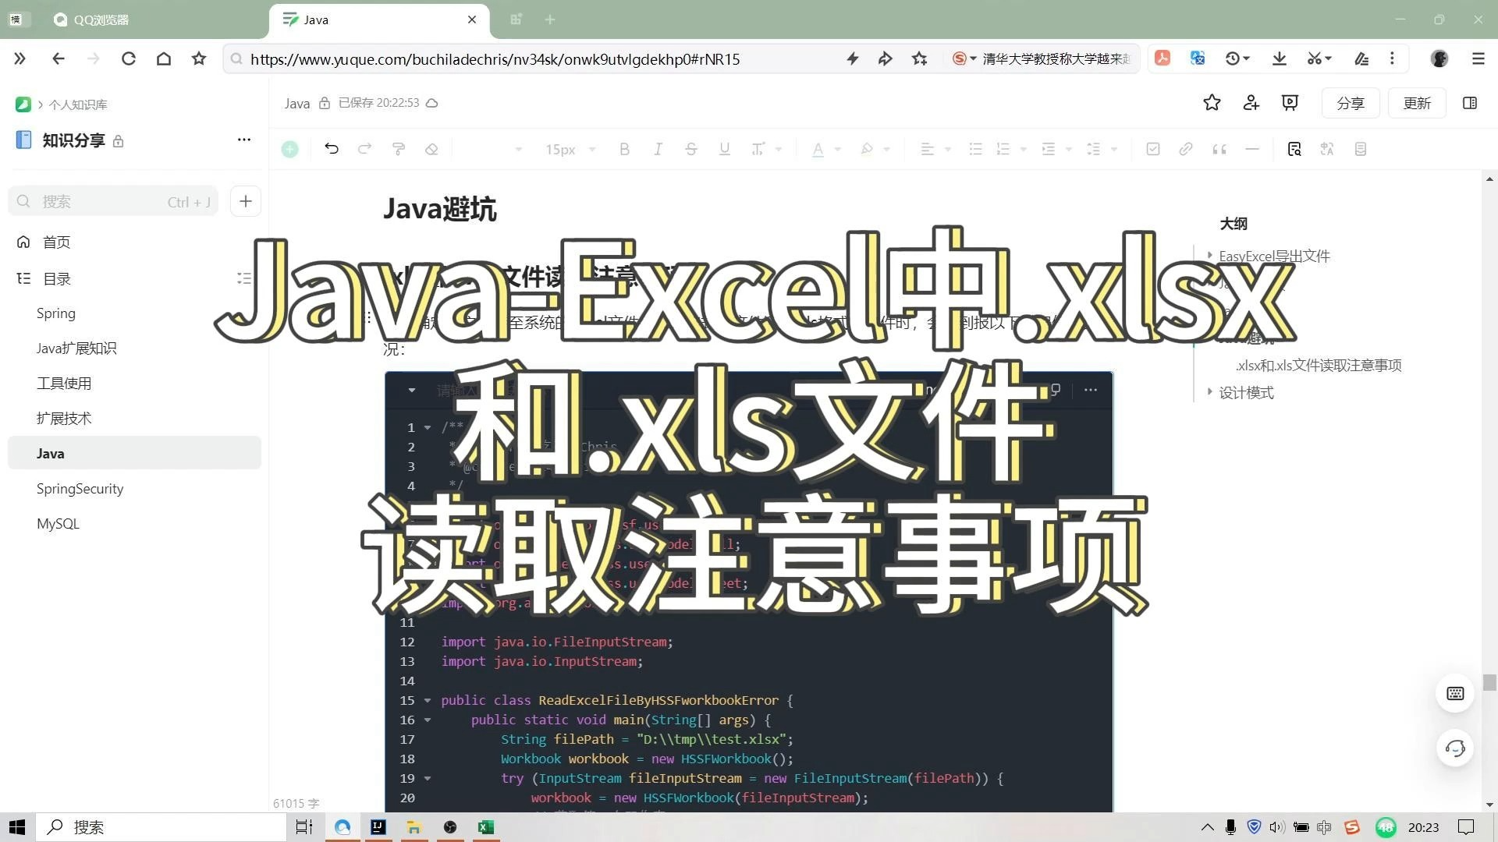
Task: Insert a horizontal divider line
Action: pos(1252,149)
